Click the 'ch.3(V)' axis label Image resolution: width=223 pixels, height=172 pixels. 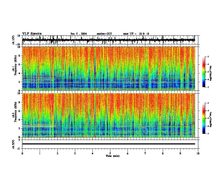(14, 144)
